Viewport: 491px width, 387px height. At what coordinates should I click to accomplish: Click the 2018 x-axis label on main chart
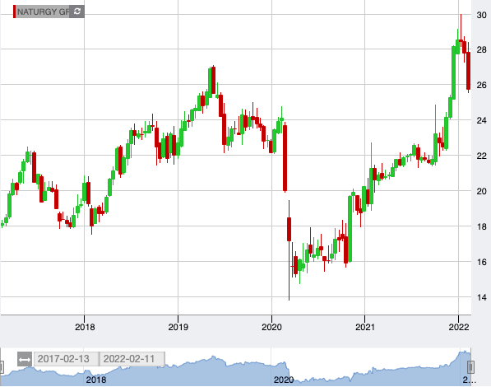point(85,327)
